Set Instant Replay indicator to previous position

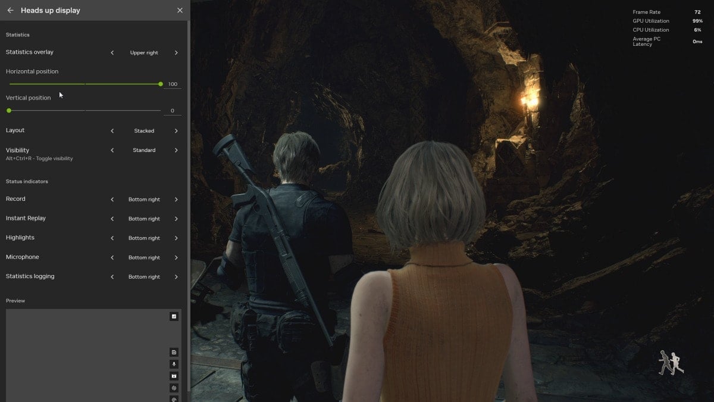112,219
